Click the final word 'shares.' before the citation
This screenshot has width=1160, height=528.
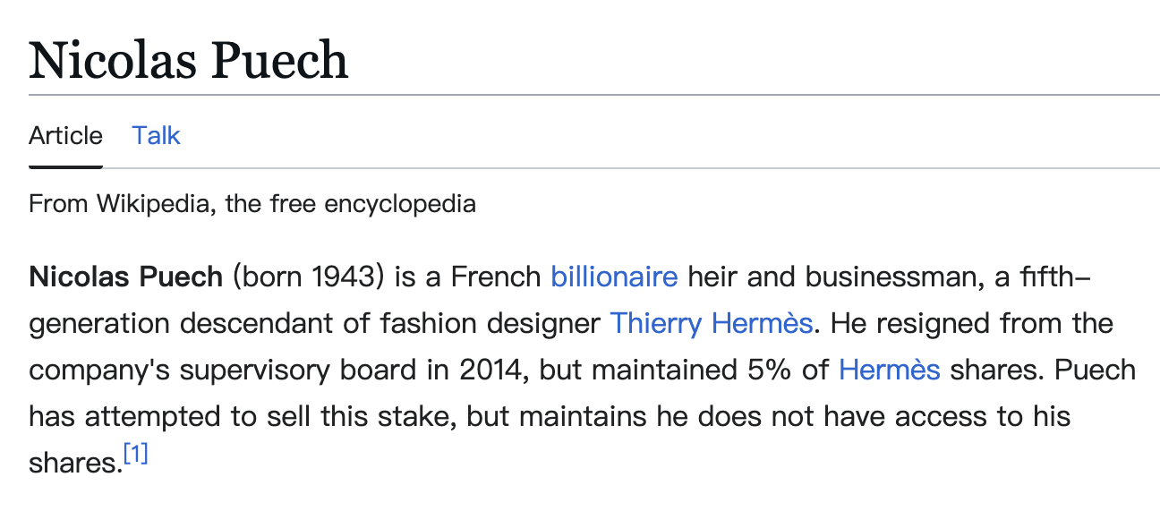(x=74, y=463)
